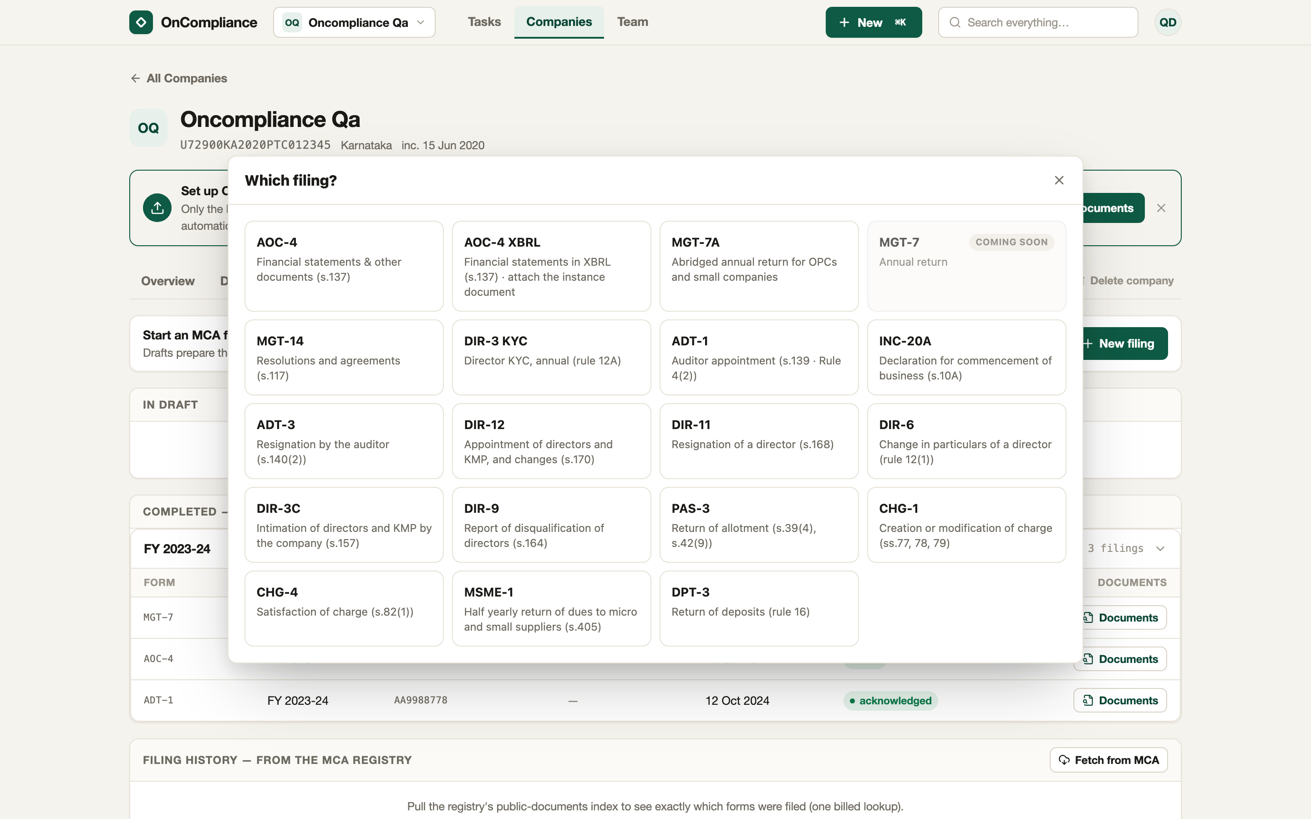The height and width of the screenshot is (819, 1311).
Task: Click the OQ company avatar tile
Action: pyautogui.click(x=148, y=128)
